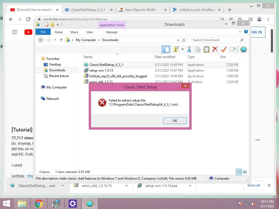Click the Chrome profile avatar icon

click(259, 19)
